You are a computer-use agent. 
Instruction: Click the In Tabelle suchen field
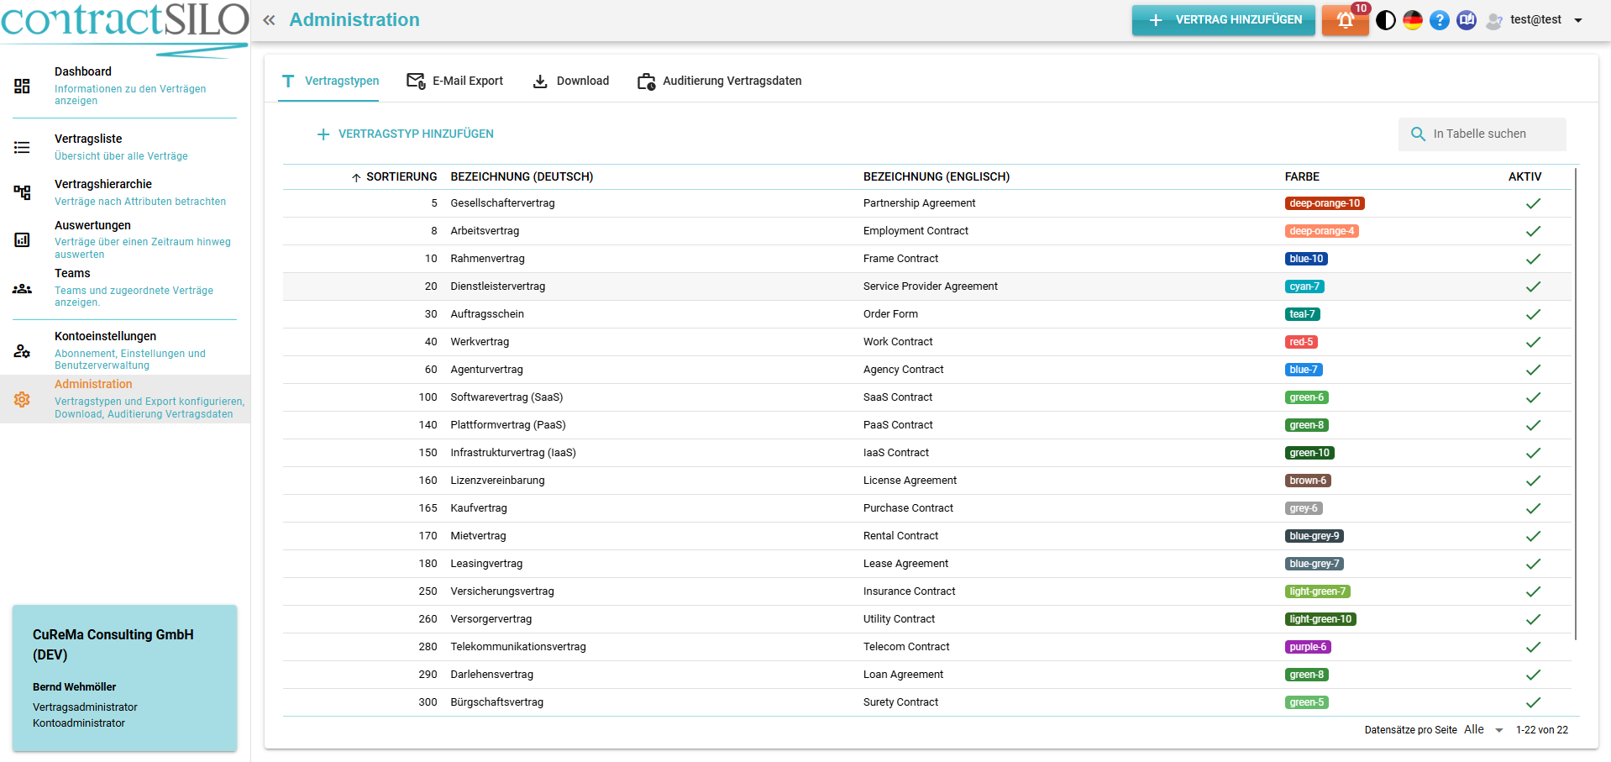1482,134
